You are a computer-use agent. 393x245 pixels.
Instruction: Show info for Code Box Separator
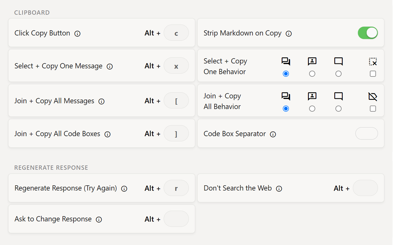point(273,134)
